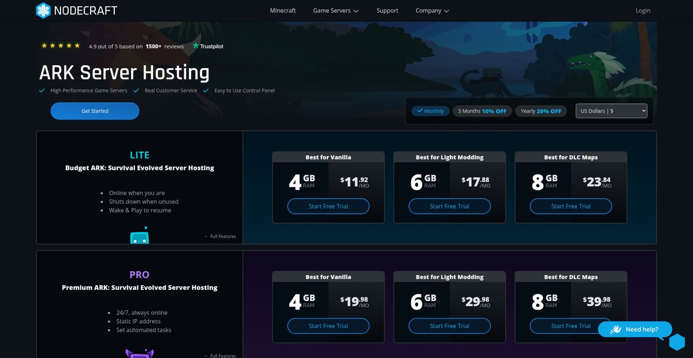Click the PRO plan heading
The image size is (693, 358).
pos(139,274)
